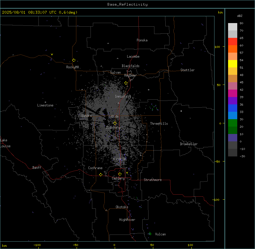Click the Vulcan label

click(161, 234)
